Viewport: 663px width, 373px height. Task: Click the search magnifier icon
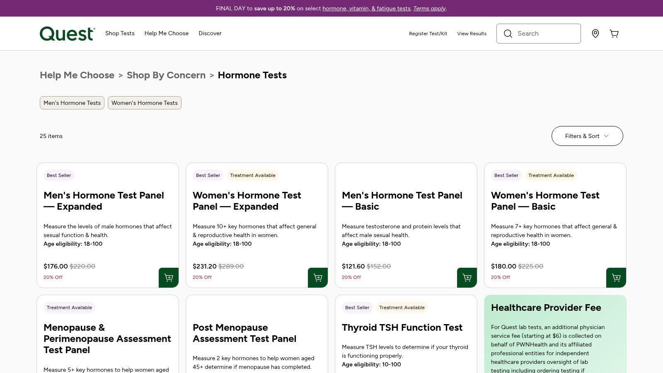click(508, 34)
